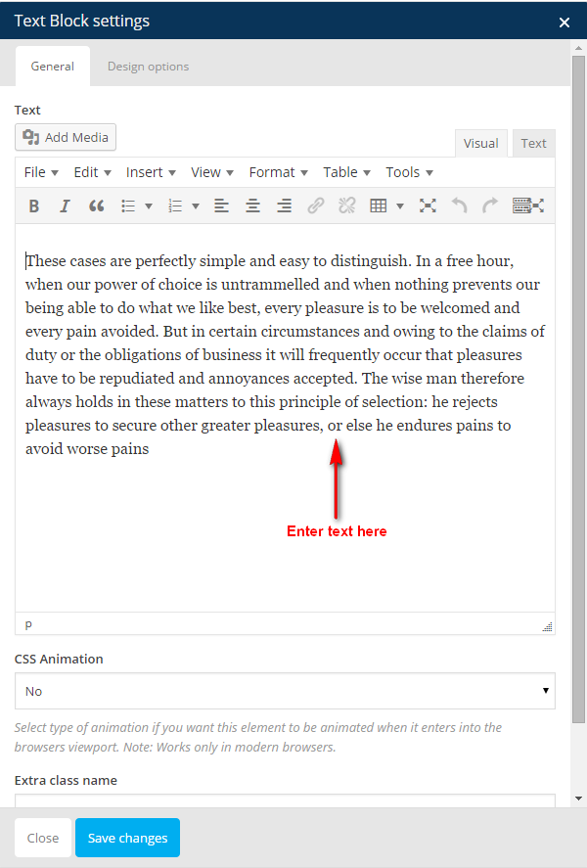This screenshot has height=868, width=587.
Task: Expand the table insert dropdown
Action: pos(400,206)
